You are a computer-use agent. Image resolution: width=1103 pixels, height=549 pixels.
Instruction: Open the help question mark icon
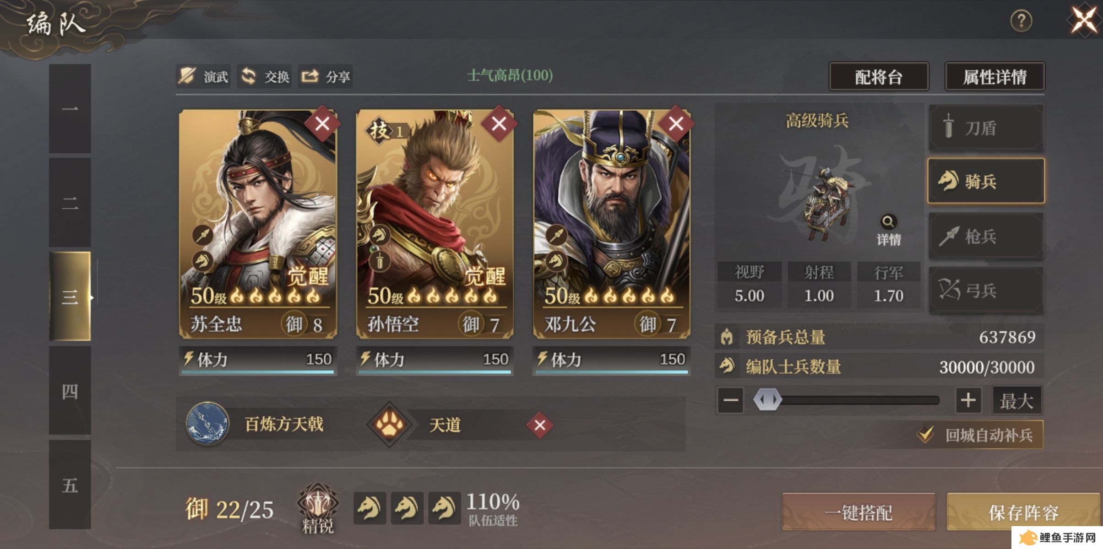1021,21
